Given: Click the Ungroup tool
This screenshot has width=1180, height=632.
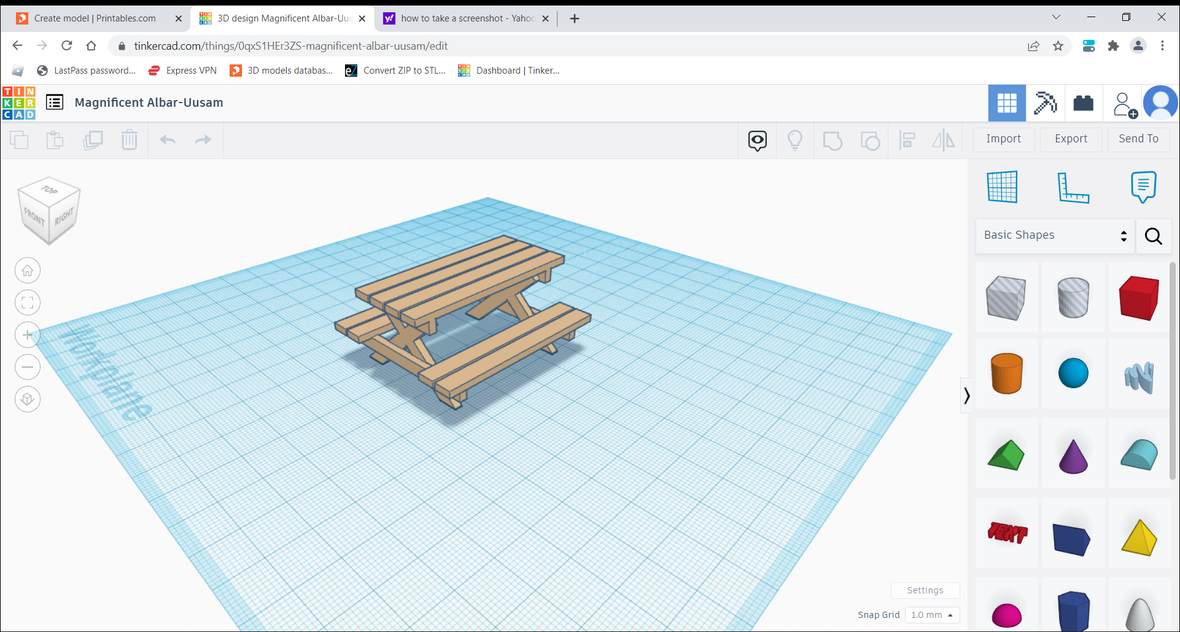Looking at the screenshot, I should pyautogui.click(x=871, y=140).
